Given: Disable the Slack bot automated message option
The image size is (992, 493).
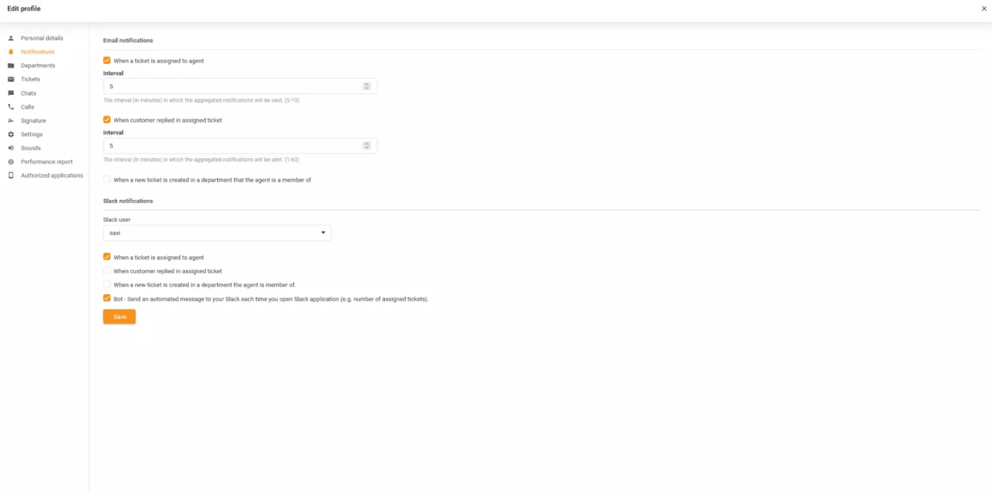Looking at the screenshot, I should click(x=107, y=298).
